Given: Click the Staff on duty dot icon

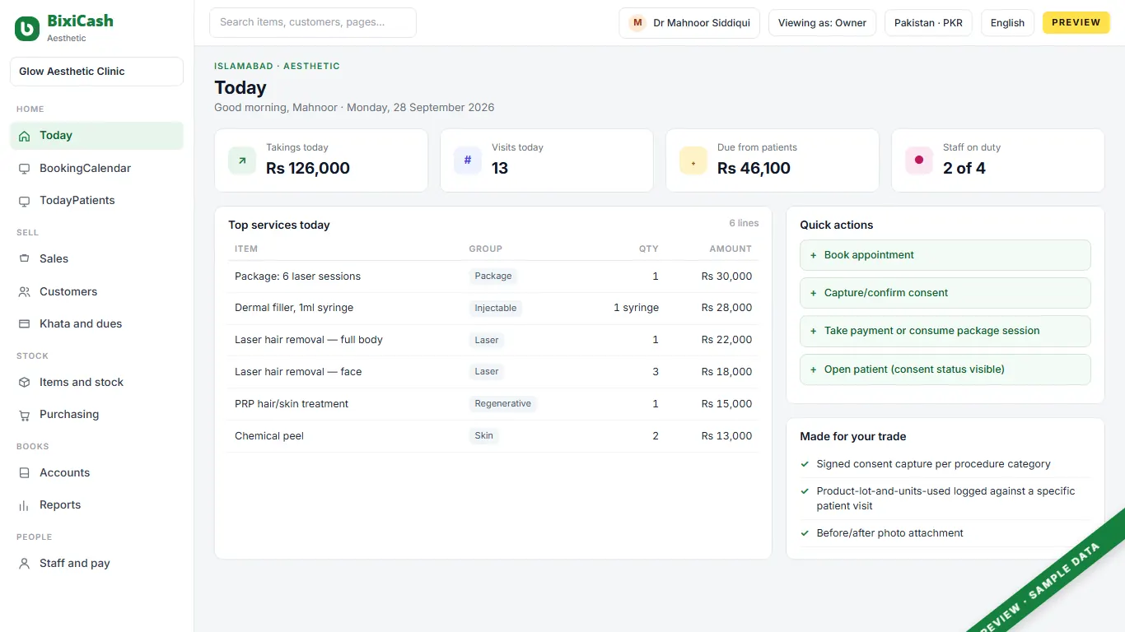Looking at the screenshot, I should (x=919, y=160).
